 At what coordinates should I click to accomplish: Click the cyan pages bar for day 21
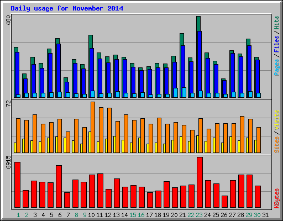click(184, 92)
